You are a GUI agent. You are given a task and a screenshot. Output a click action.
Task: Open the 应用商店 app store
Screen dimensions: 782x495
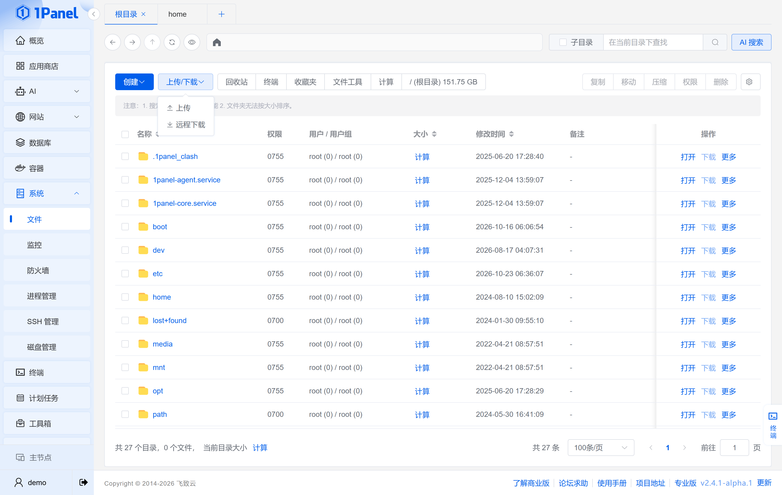pyautogui.click(x=47, y=66)
